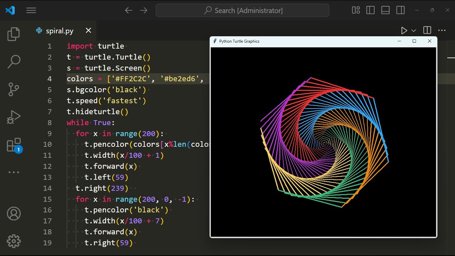Open the Extensions view with update badge
Viewport: 455px width, 256px height.
[14, 145]
